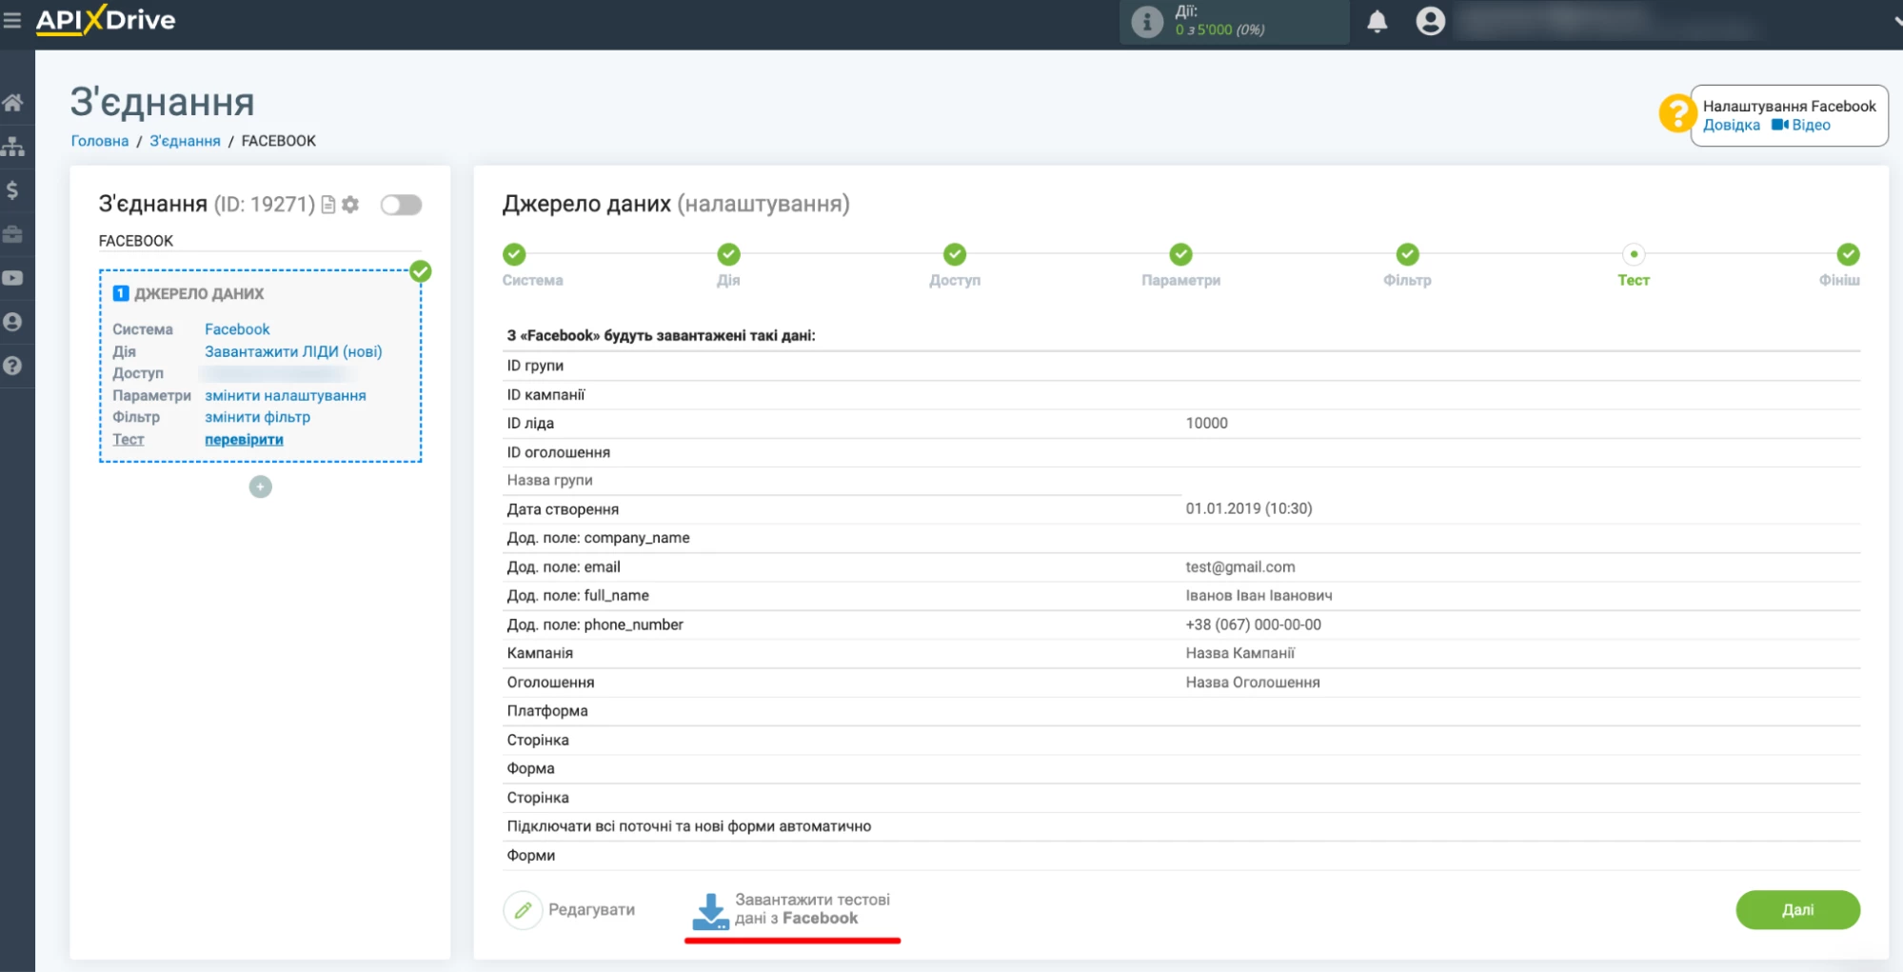Select the Фільтр step label
Image resolution: width=1903 pixels, height=972 pixels.
pyautogui.click(x=1407, y=280)
